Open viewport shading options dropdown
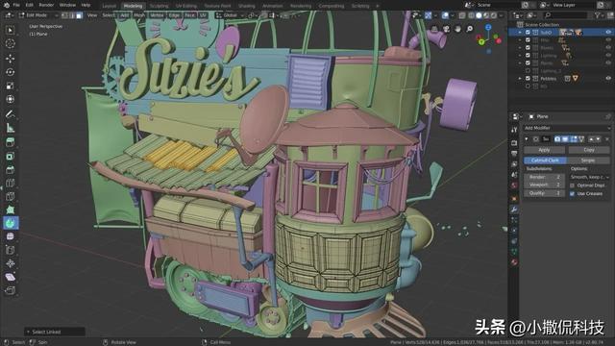 click(x=501, y=15)
